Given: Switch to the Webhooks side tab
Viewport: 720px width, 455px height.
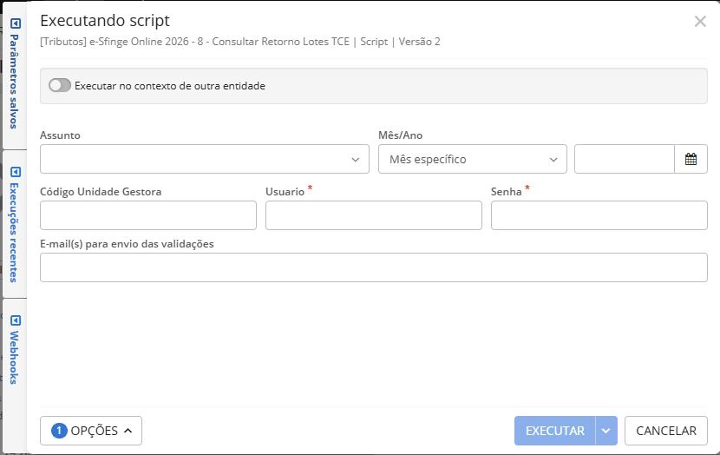Looking at the screenshot, I should pos(15,358).
